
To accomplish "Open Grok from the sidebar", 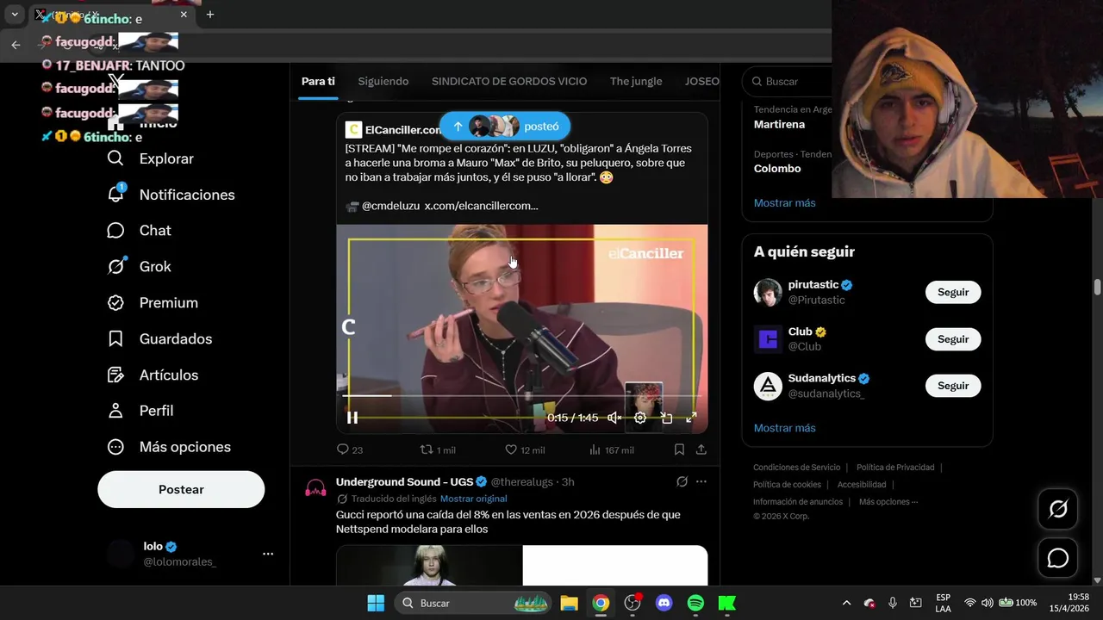I will [x=139, y=266].
